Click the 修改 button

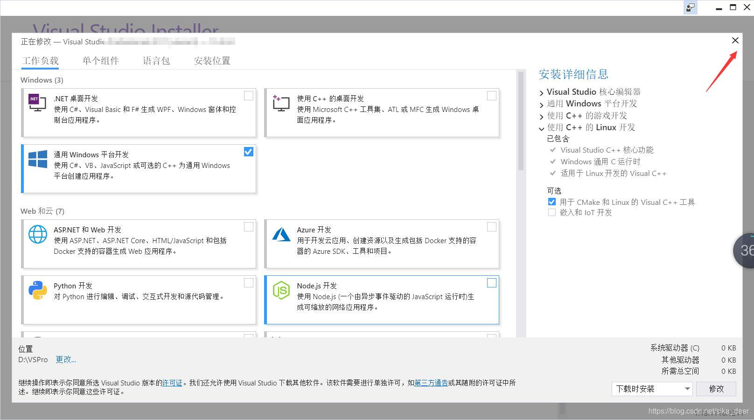pyautogui.click(x=716, y=389)
